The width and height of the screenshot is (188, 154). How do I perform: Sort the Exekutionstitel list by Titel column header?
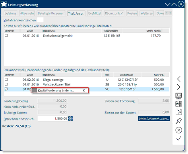tap(107, 75)
